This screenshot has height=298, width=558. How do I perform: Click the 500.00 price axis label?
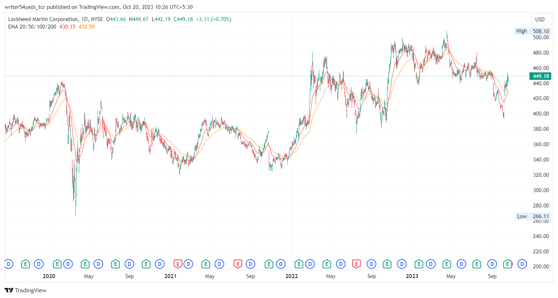coord(541,37)
